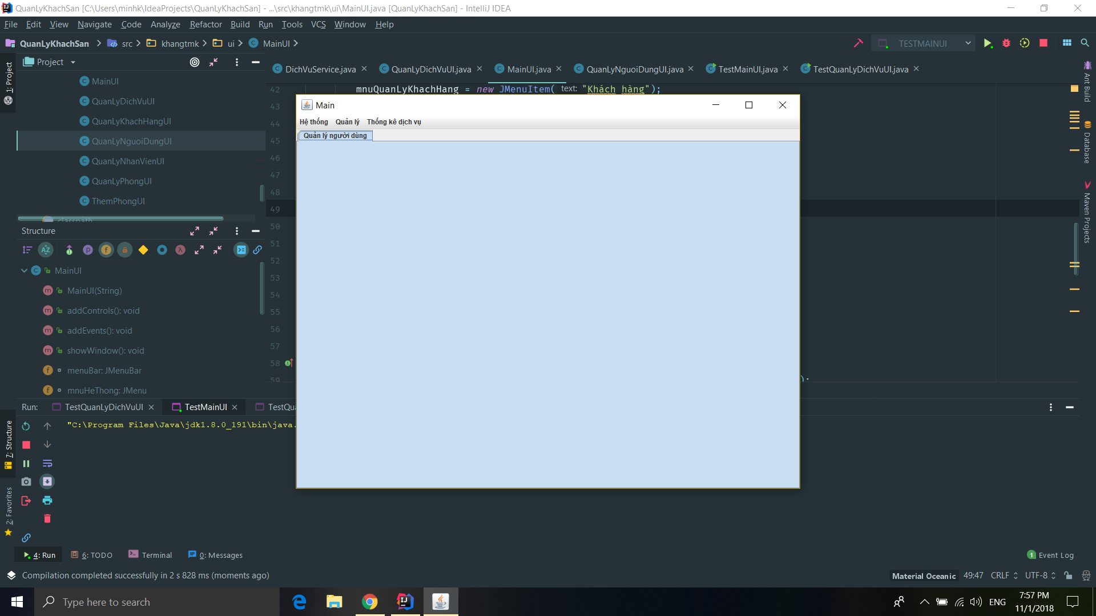Click the Debug bug icon in toolbar
The image size is (1096, 616).
point(1006,43)
